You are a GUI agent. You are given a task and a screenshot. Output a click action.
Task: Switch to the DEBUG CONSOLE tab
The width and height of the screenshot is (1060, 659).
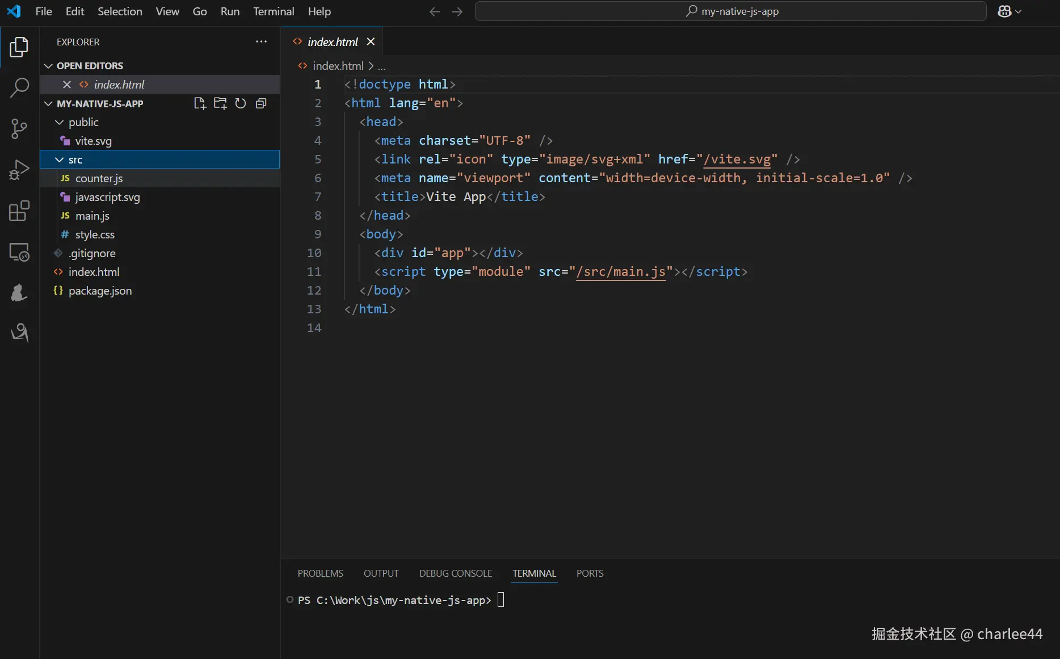[x=455, y=573]
